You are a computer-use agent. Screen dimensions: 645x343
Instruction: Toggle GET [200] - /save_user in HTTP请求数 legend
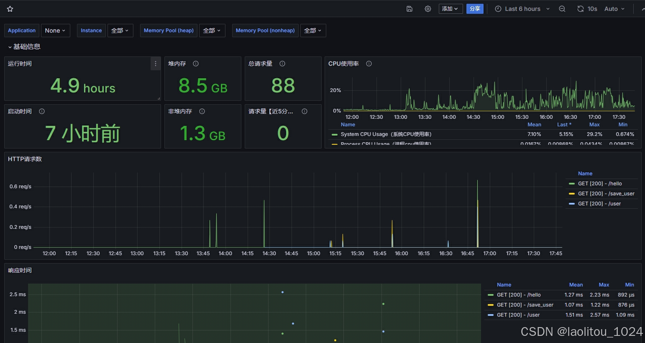click(606, 194)
